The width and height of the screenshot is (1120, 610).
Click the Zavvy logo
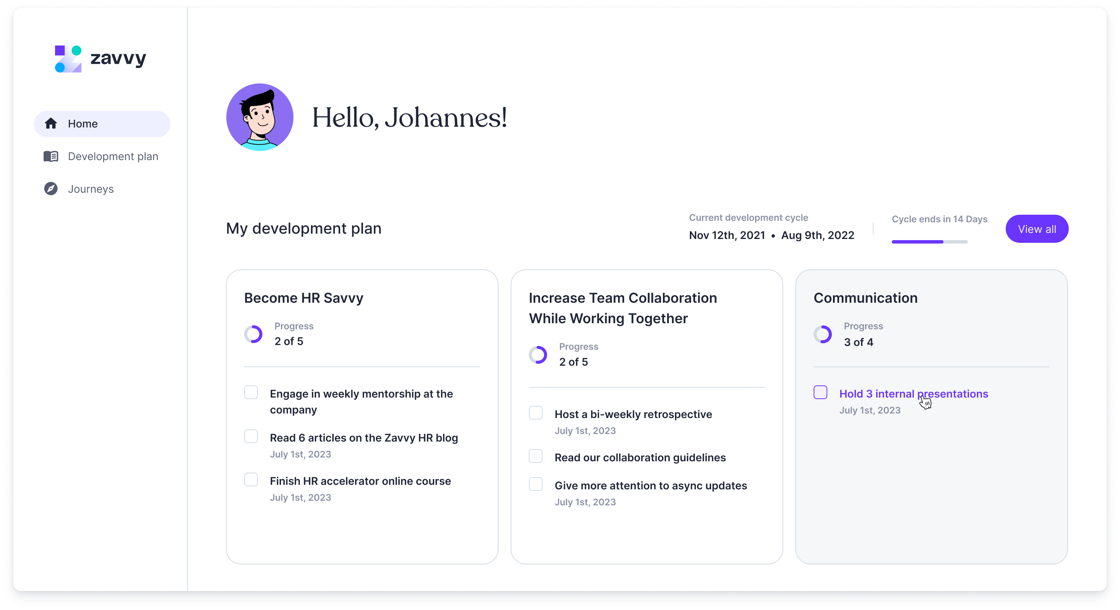100,58
